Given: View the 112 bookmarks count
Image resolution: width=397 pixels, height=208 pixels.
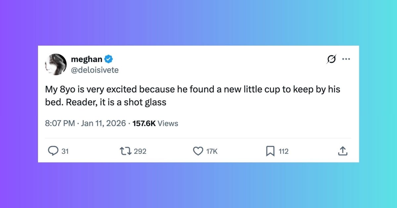Looking at the screenshot, I should pos(283,151).
